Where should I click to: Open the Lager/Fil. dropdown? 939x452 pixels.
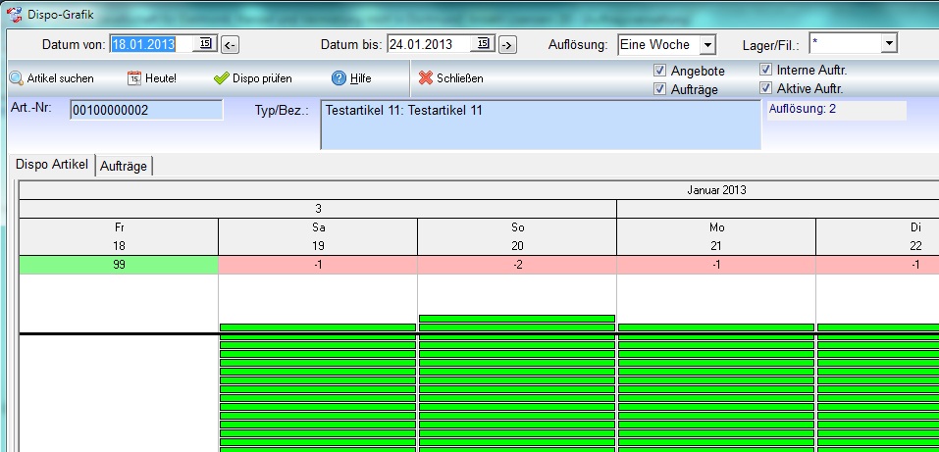click(889, 43)
